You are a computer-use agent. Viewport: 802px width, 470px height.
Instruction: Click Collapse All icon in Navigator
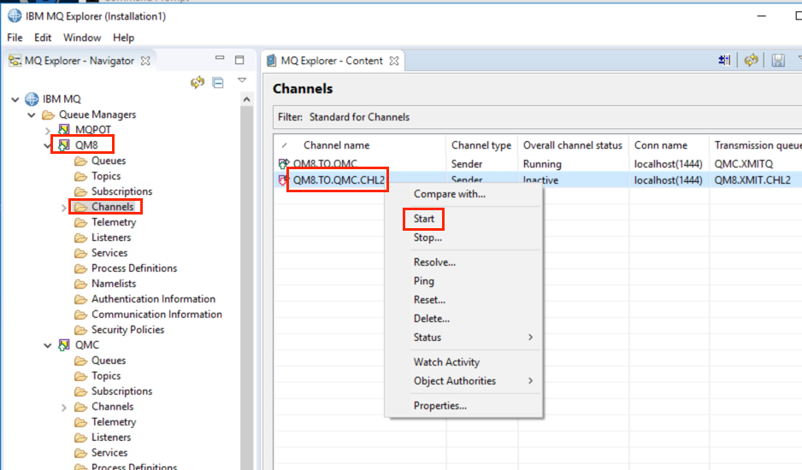pos(218,82)
